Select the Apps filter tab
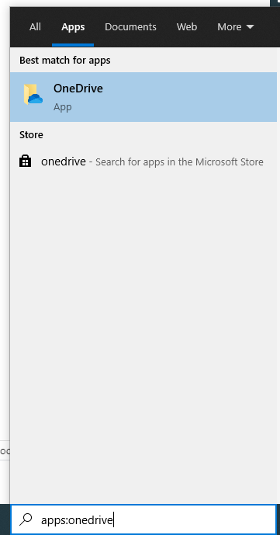This screenshot has width=280, height=535. coord(73,26)
